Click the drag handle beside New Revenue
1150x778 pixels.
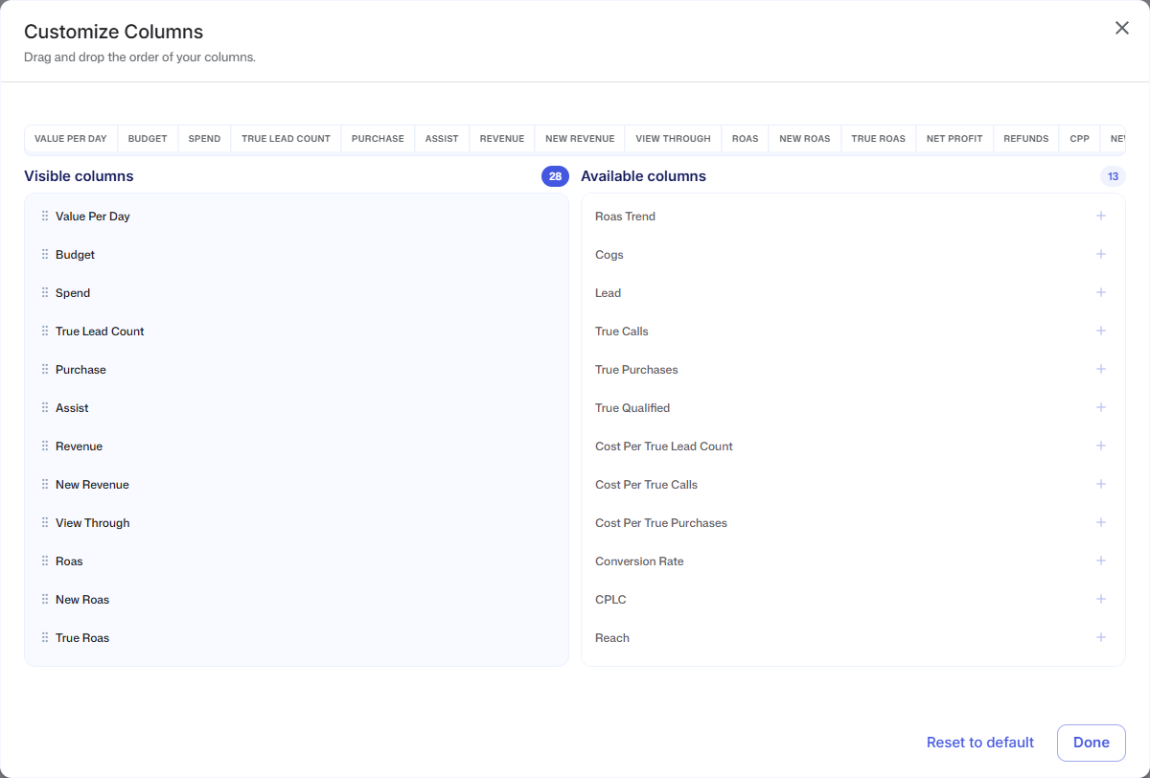(x=45, y=485)
